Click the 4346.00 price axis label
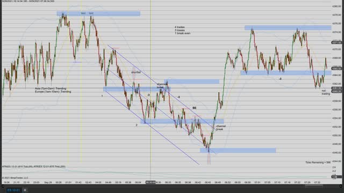This screenshot has height=193, width=344. [x=337, y=153]
